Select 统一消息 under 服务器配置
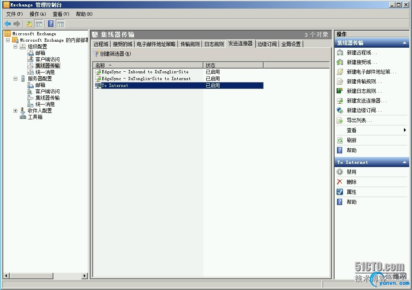The width and height of the screenshot is (412, 290). (x=45, y=104)
